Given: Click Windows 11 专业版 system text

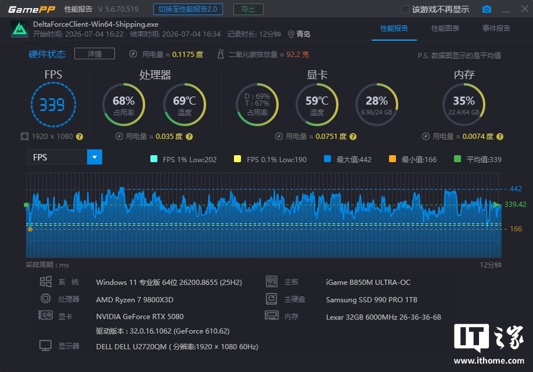Looking at the screenshot, I should click(x=169, y=282).
